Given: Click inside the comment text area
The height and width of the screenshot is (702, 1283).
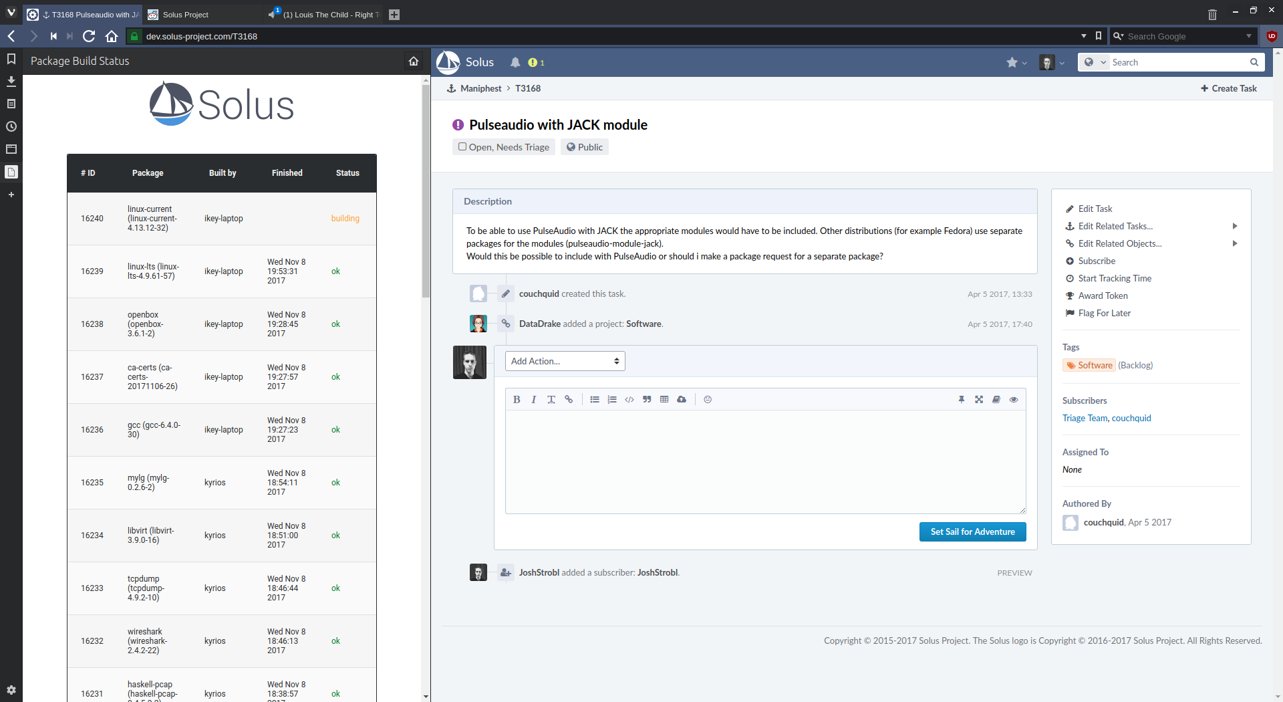Looking at the screenshot, I should point(766,461).
